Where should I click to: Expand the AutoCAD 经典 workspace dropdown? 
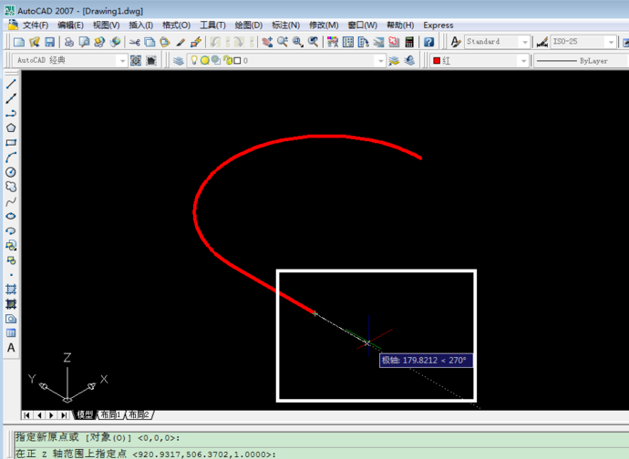click(122, 61)
